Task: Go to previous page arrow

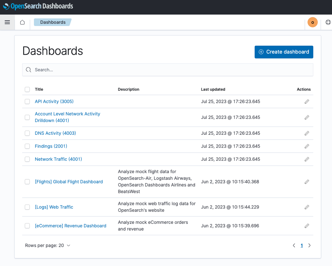Action: point(294,245)
